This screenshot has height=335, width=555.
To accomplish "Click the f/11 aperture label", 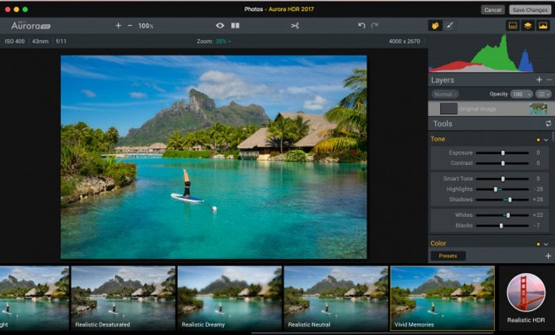I will click(61, 42).
